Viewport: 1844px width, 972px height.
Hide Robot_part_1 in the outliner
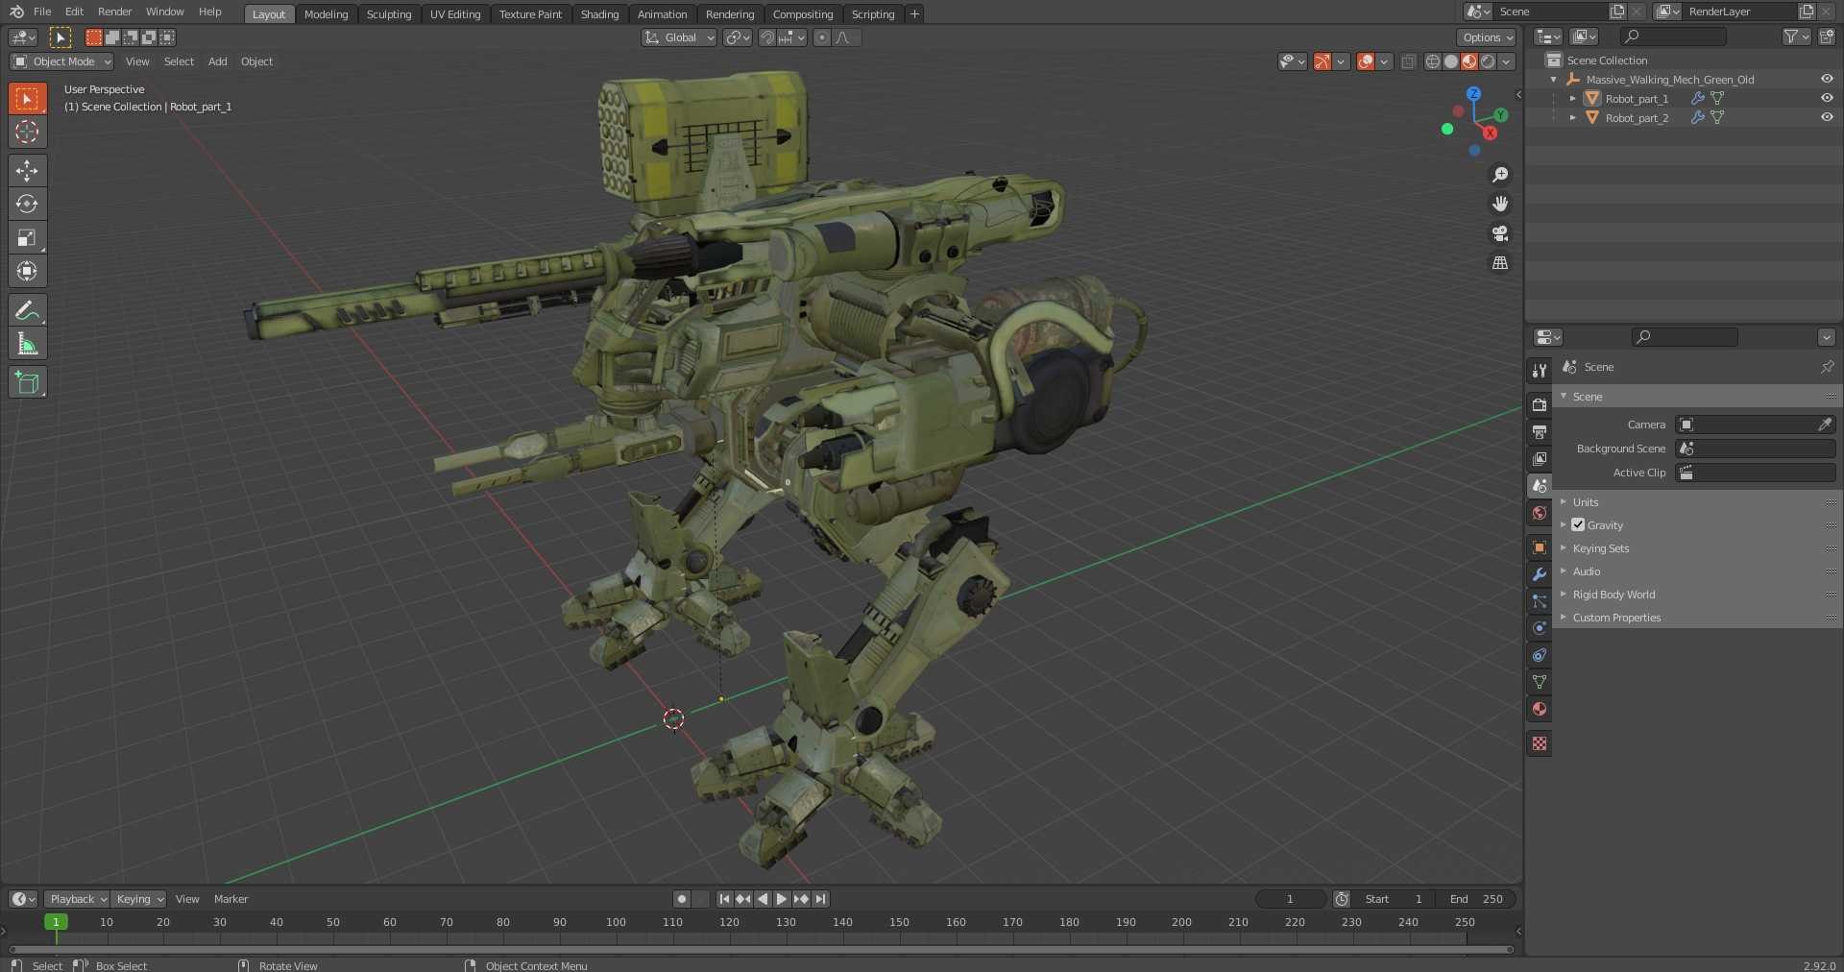pyautogui.click(x=1827, y=98)
